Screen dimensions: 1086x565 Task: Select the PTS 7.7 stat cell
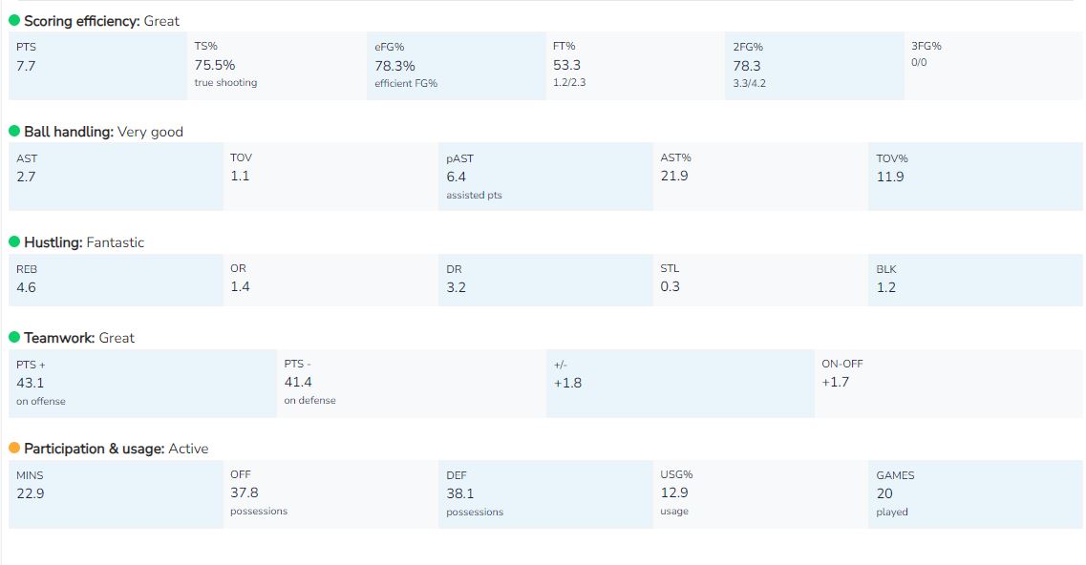(x=97, y=66)
